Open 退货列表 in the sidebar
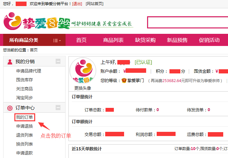 tap(25, 135)
